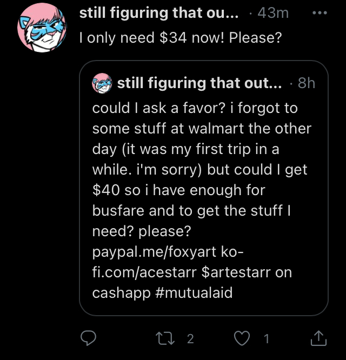The image size is (346, 360).
Task: Tap the $artestarr cashapp tag
Action: pos(236,272)
